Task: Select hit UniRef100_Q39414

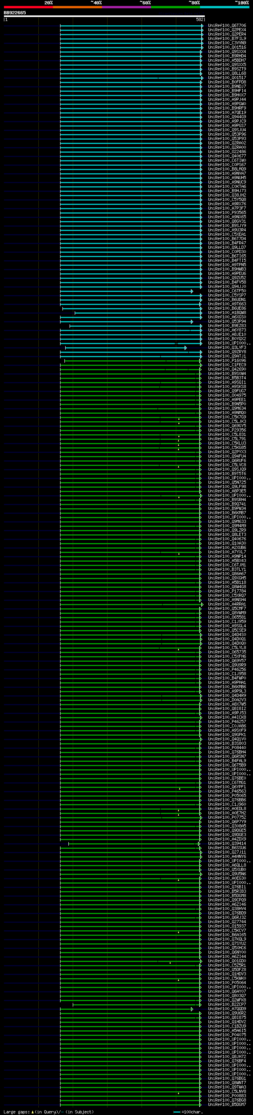Action: [x=227, y=843]
